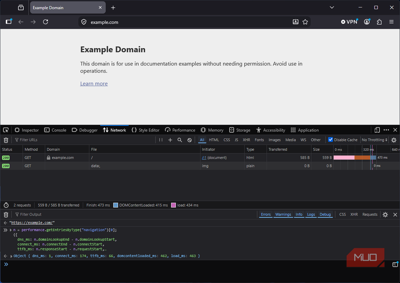Toggle the Errors console filter
This screenshot has width=400, height=283.
coord(266,214)
